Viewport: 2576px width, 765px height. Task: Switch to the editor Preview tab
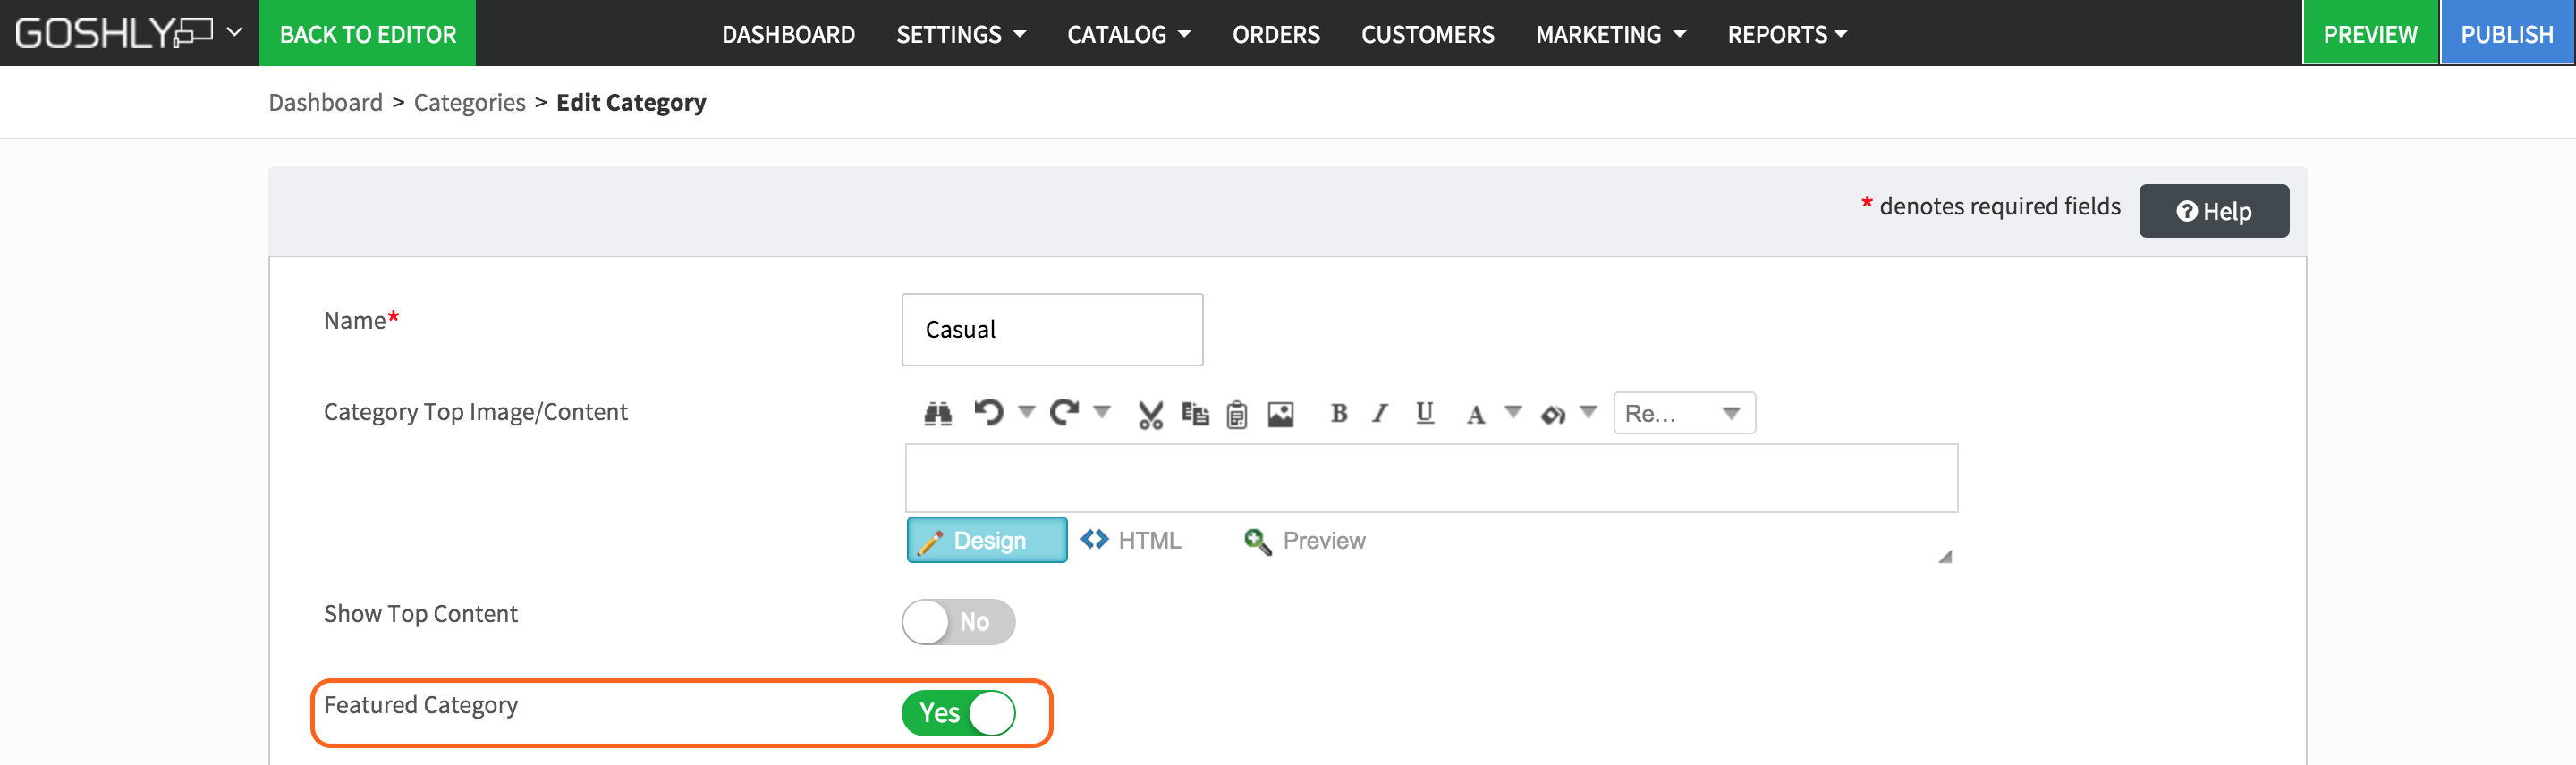click(1305, 541)
